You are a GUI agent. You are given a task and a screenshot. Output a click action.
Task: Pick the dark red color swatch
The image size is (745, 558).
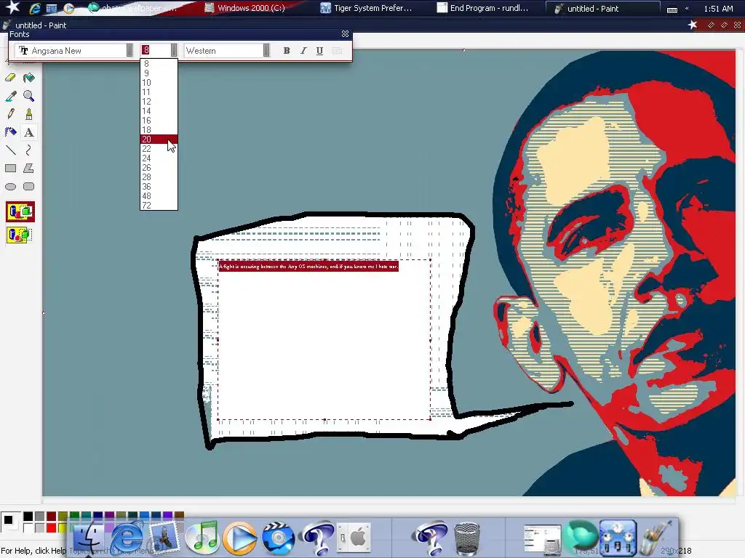click(52, 516)
